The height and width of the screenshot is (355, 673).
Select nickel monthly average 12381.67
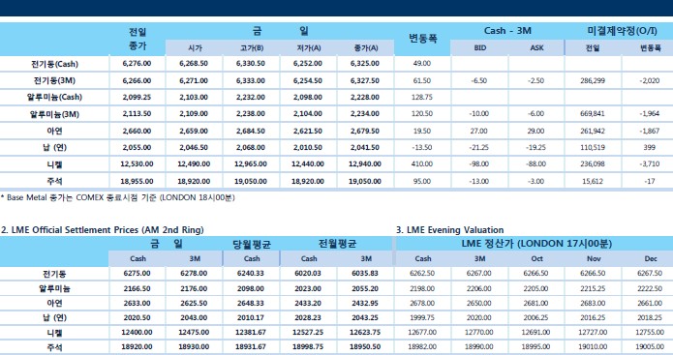(x=251, y=333)
